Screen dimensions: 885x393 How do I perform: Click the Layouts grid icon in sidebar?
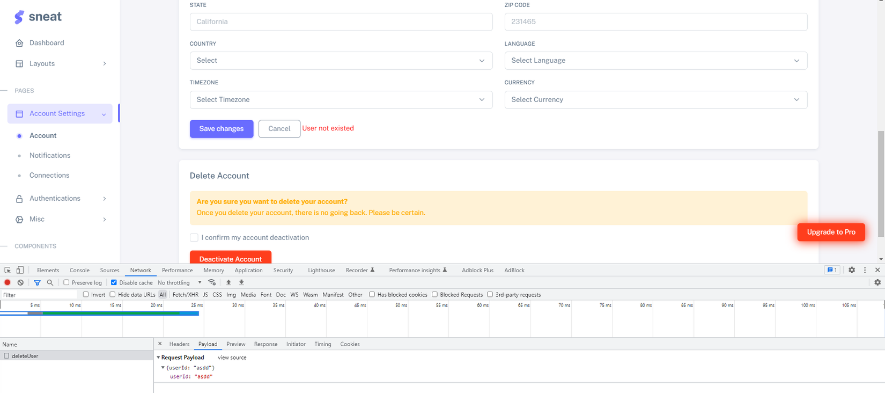19,64
